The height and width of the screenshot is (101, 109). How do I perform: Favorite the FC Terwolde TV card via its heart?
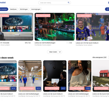[30, 15]
